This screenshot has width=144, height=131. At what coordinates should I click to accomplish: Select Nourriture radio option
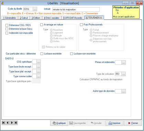pyautogui.click(x=51, y=30)
